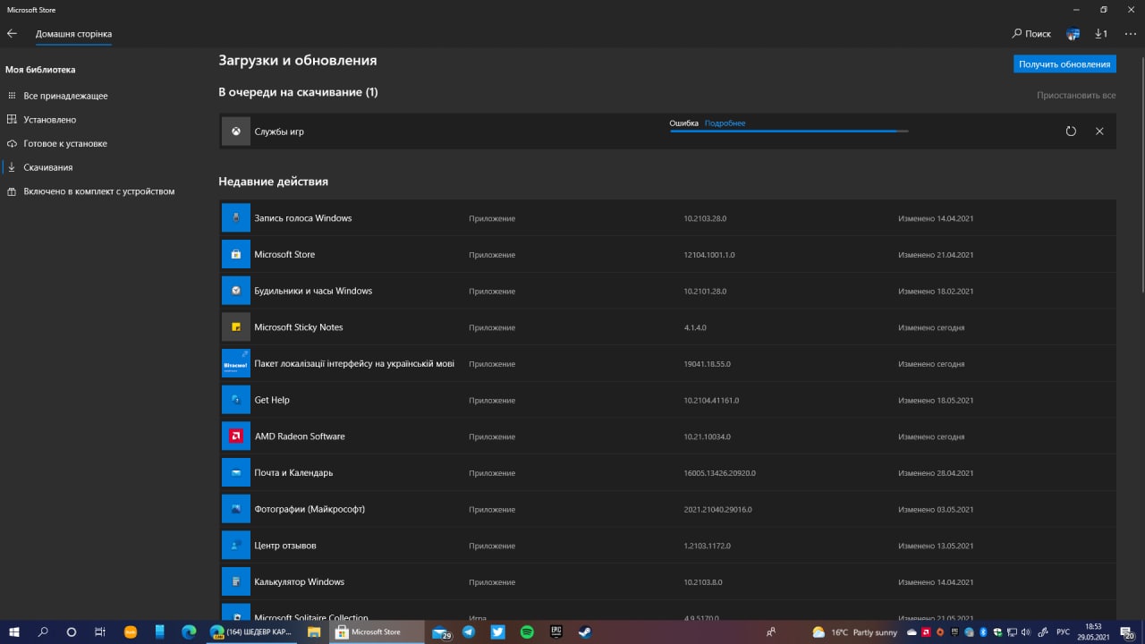1145x644 pixels.
Task: Click the Microsoft Sticky Notes icon
Action: 235,327
